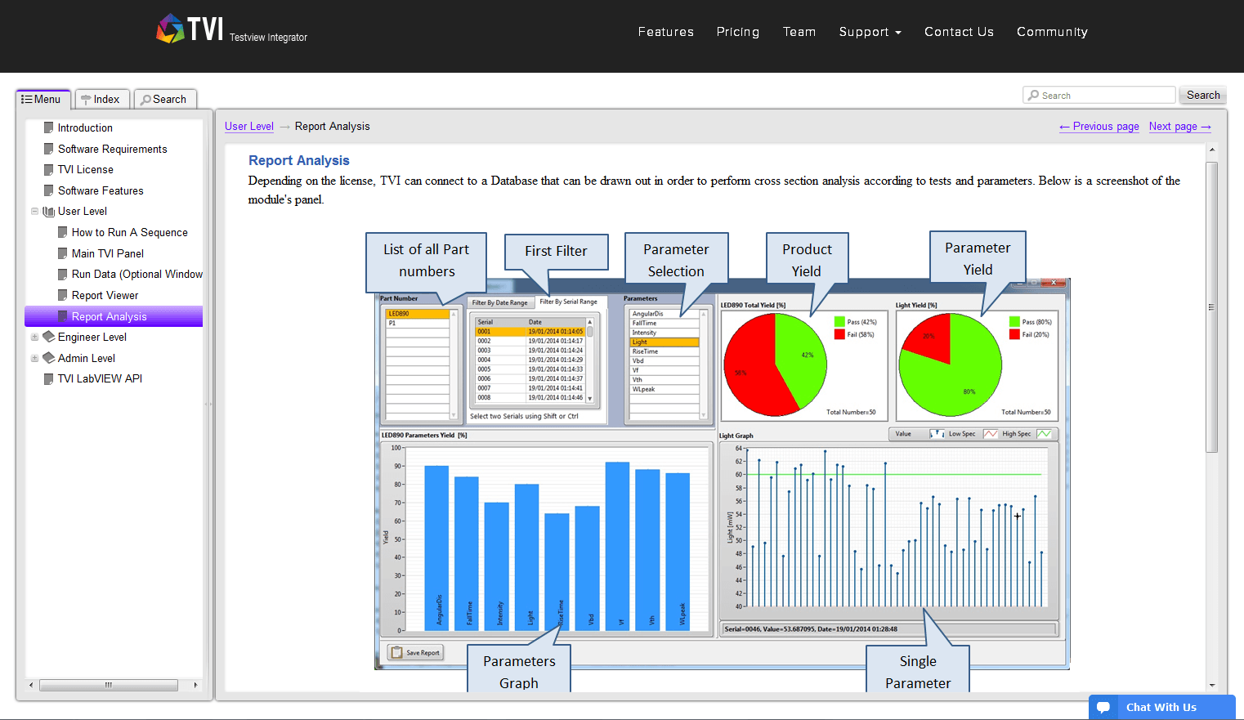The width and height of the screenshot is (1244, 720).
Task: Focus the Search input field at top right
Action: tap(1099, 95)
